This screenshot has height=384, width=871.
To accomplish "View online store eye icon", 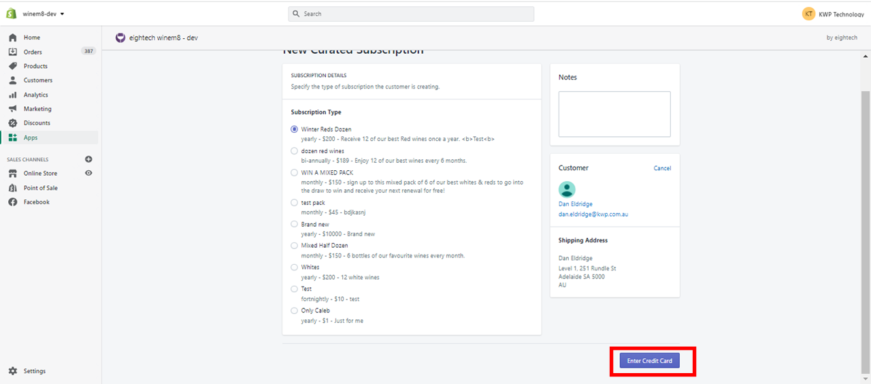I will click(x=88, y=173).
